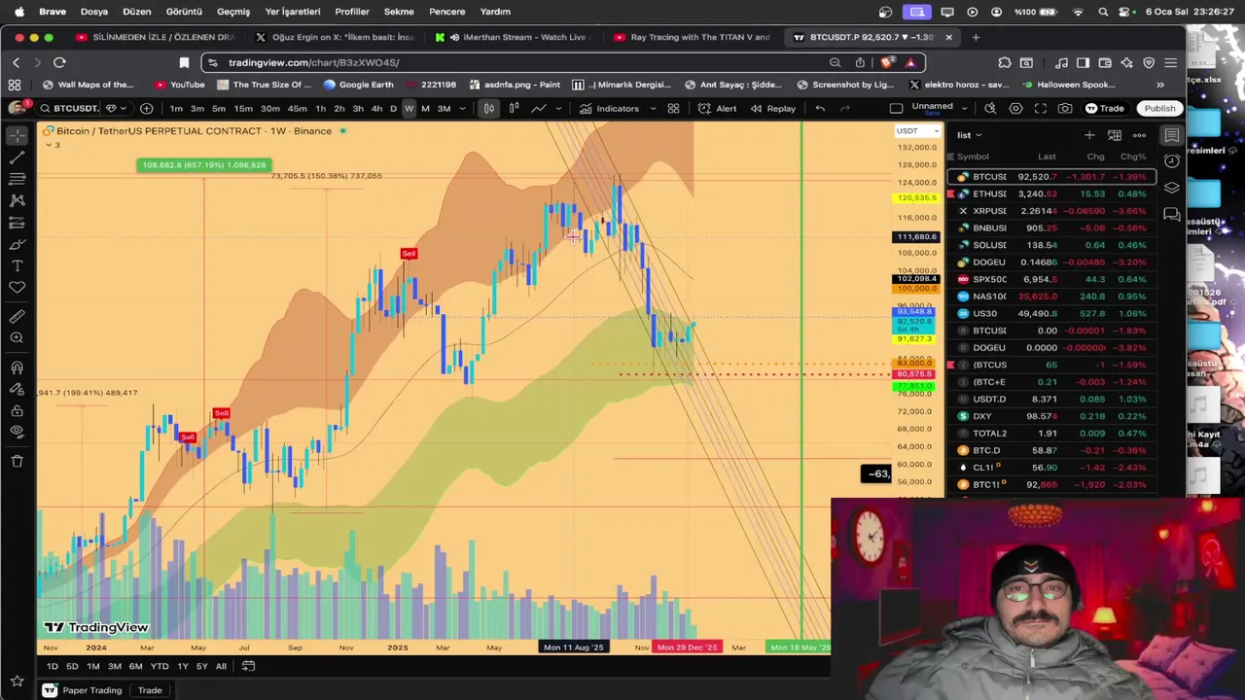
Task: Add symbol to the watchlist
Action: click(x=1089, y=135)
